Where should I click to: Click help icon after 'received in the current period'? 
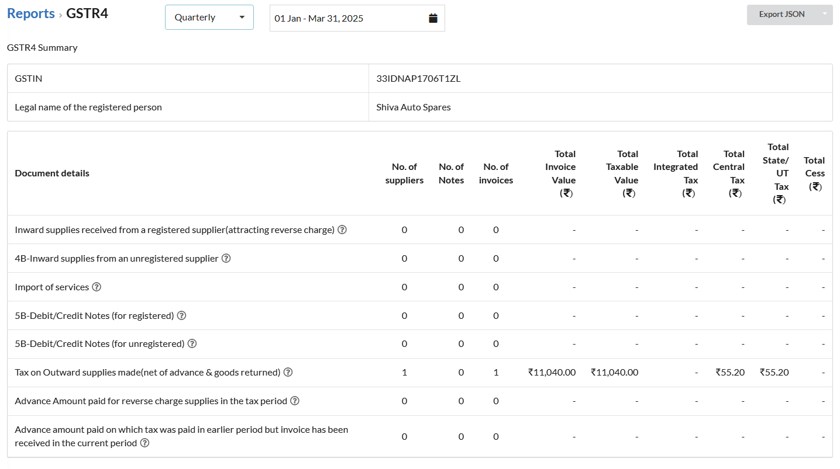pyautogui.click(x=144, y=443)
